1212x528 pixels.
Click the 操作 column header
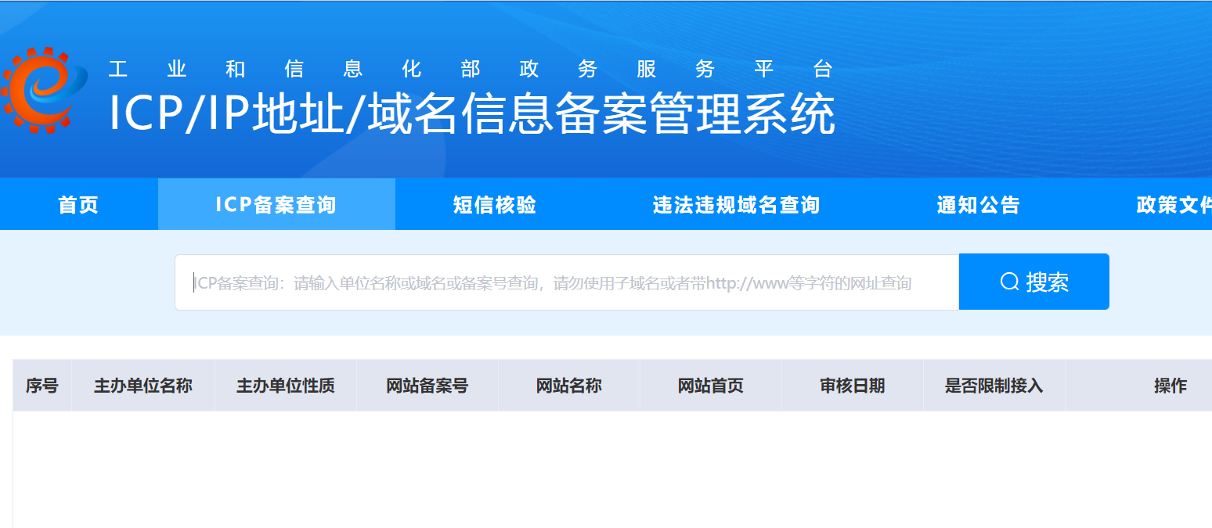click(1170, 386)
